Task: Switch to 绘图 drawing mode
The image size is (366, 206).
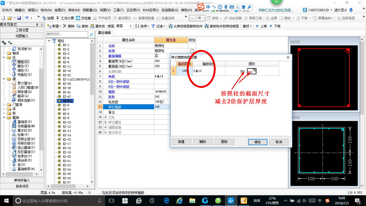Action: click(x=48, y=18)
